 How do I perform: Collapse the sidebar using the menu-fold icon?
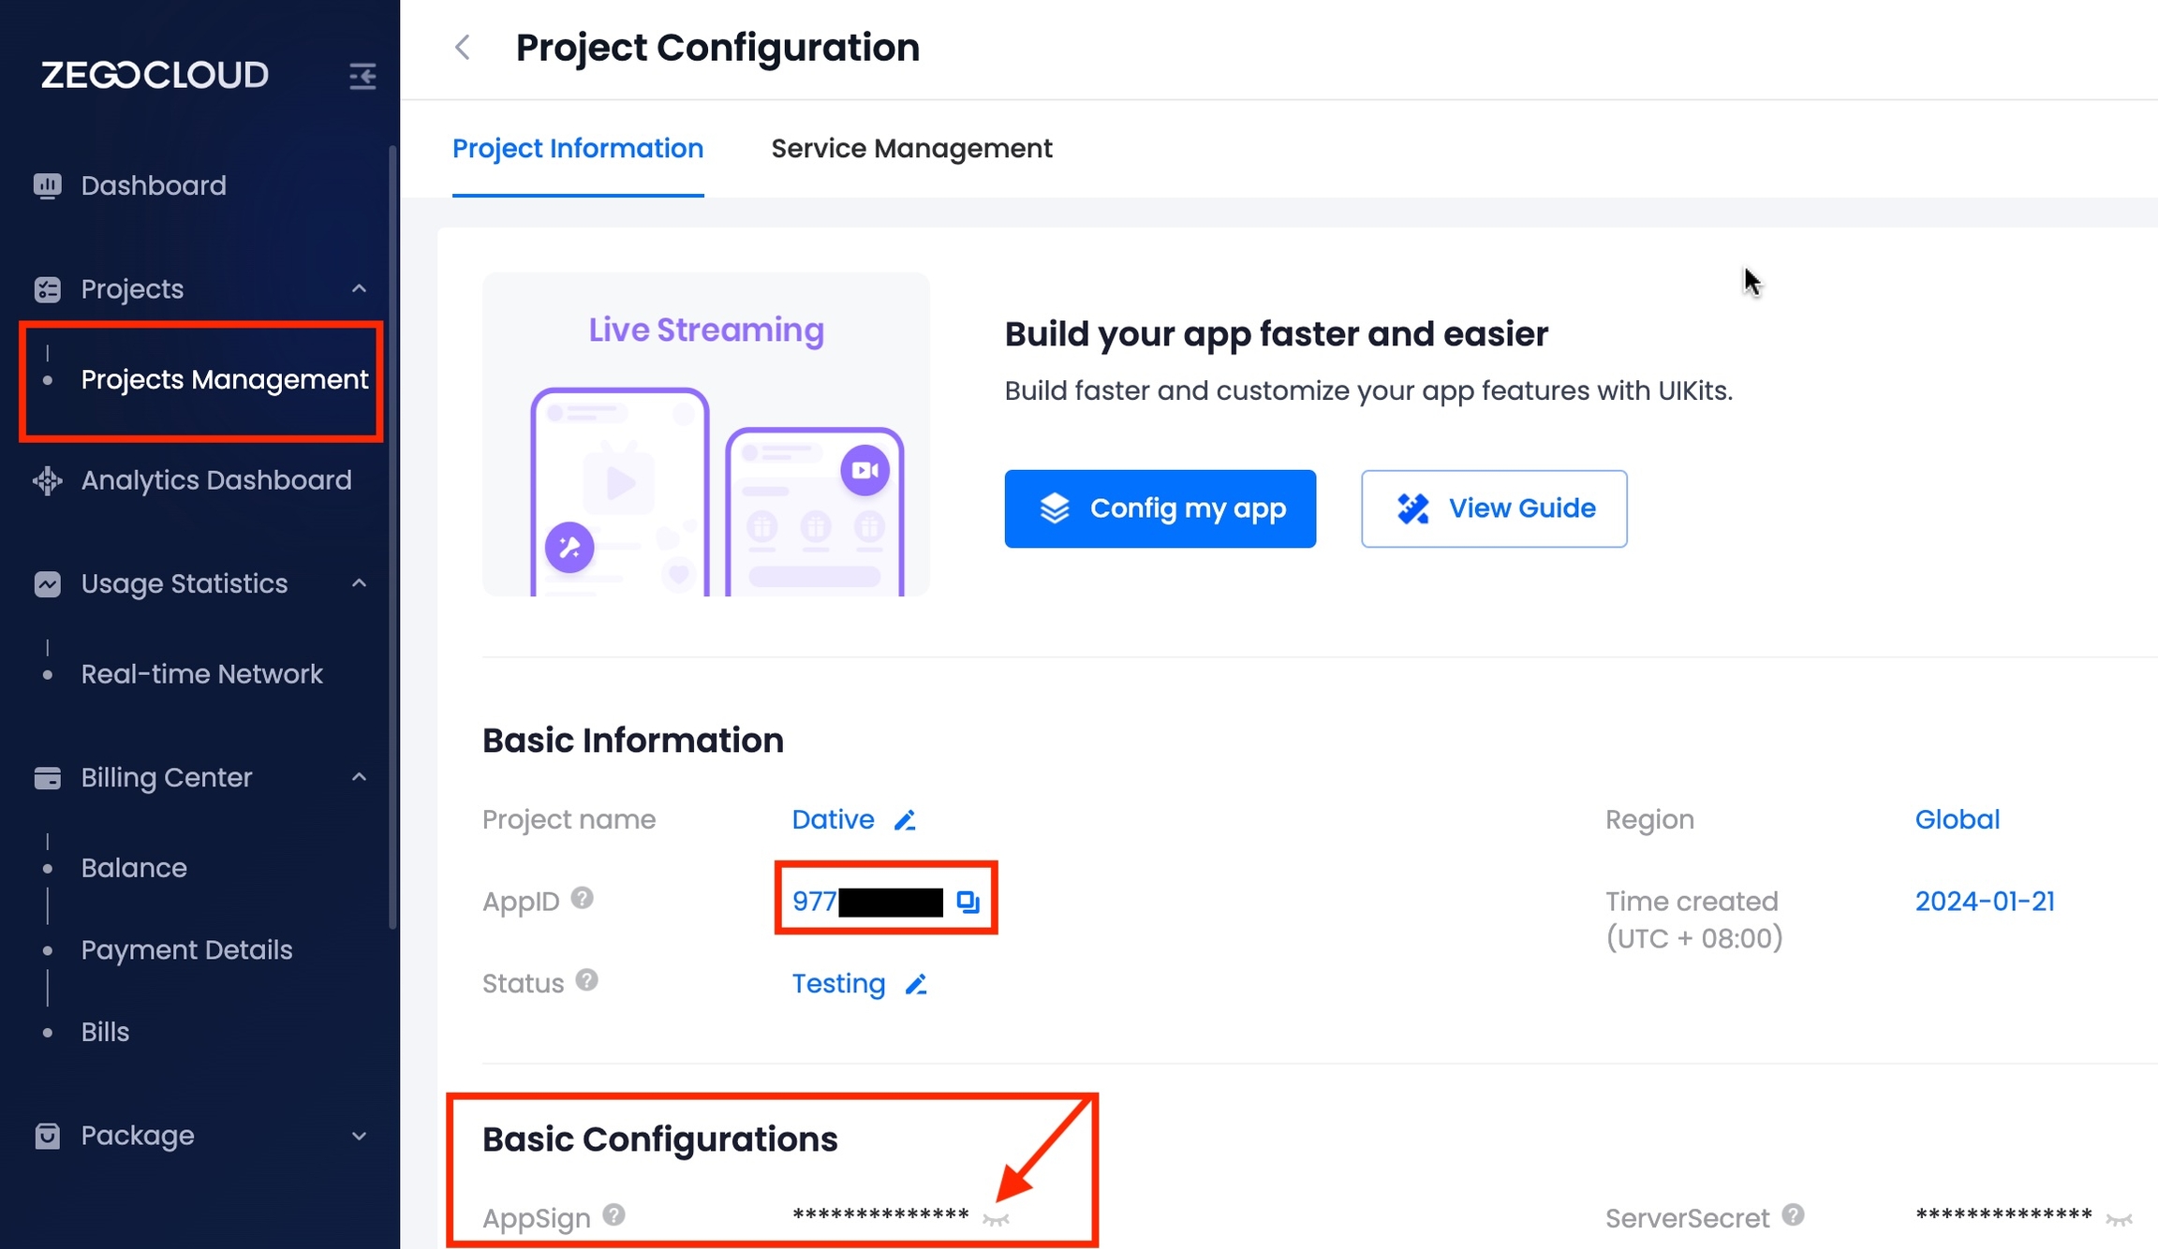pos(362,75)
